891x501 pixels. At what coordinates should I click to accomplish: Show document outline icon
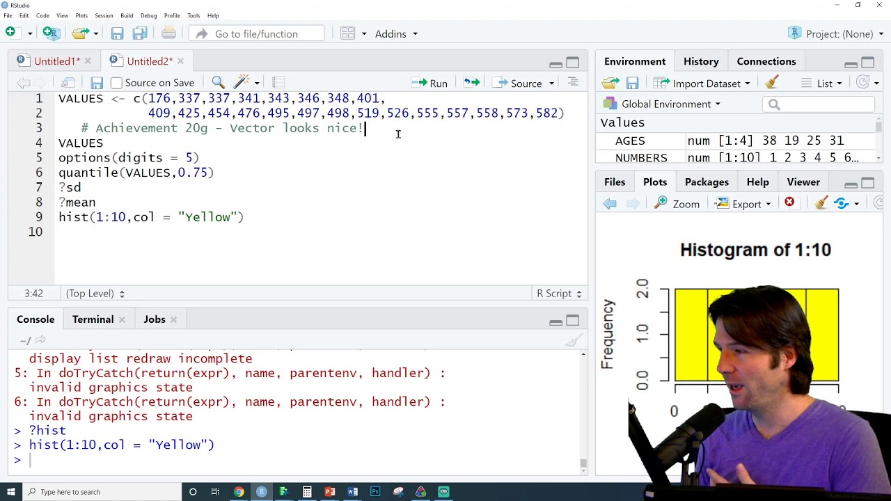point(573,82)
